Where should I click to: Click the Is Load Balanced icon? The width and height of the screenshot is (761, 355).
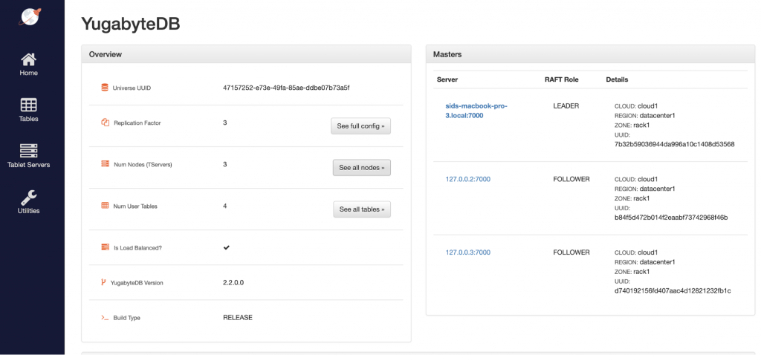pos(105,247)
